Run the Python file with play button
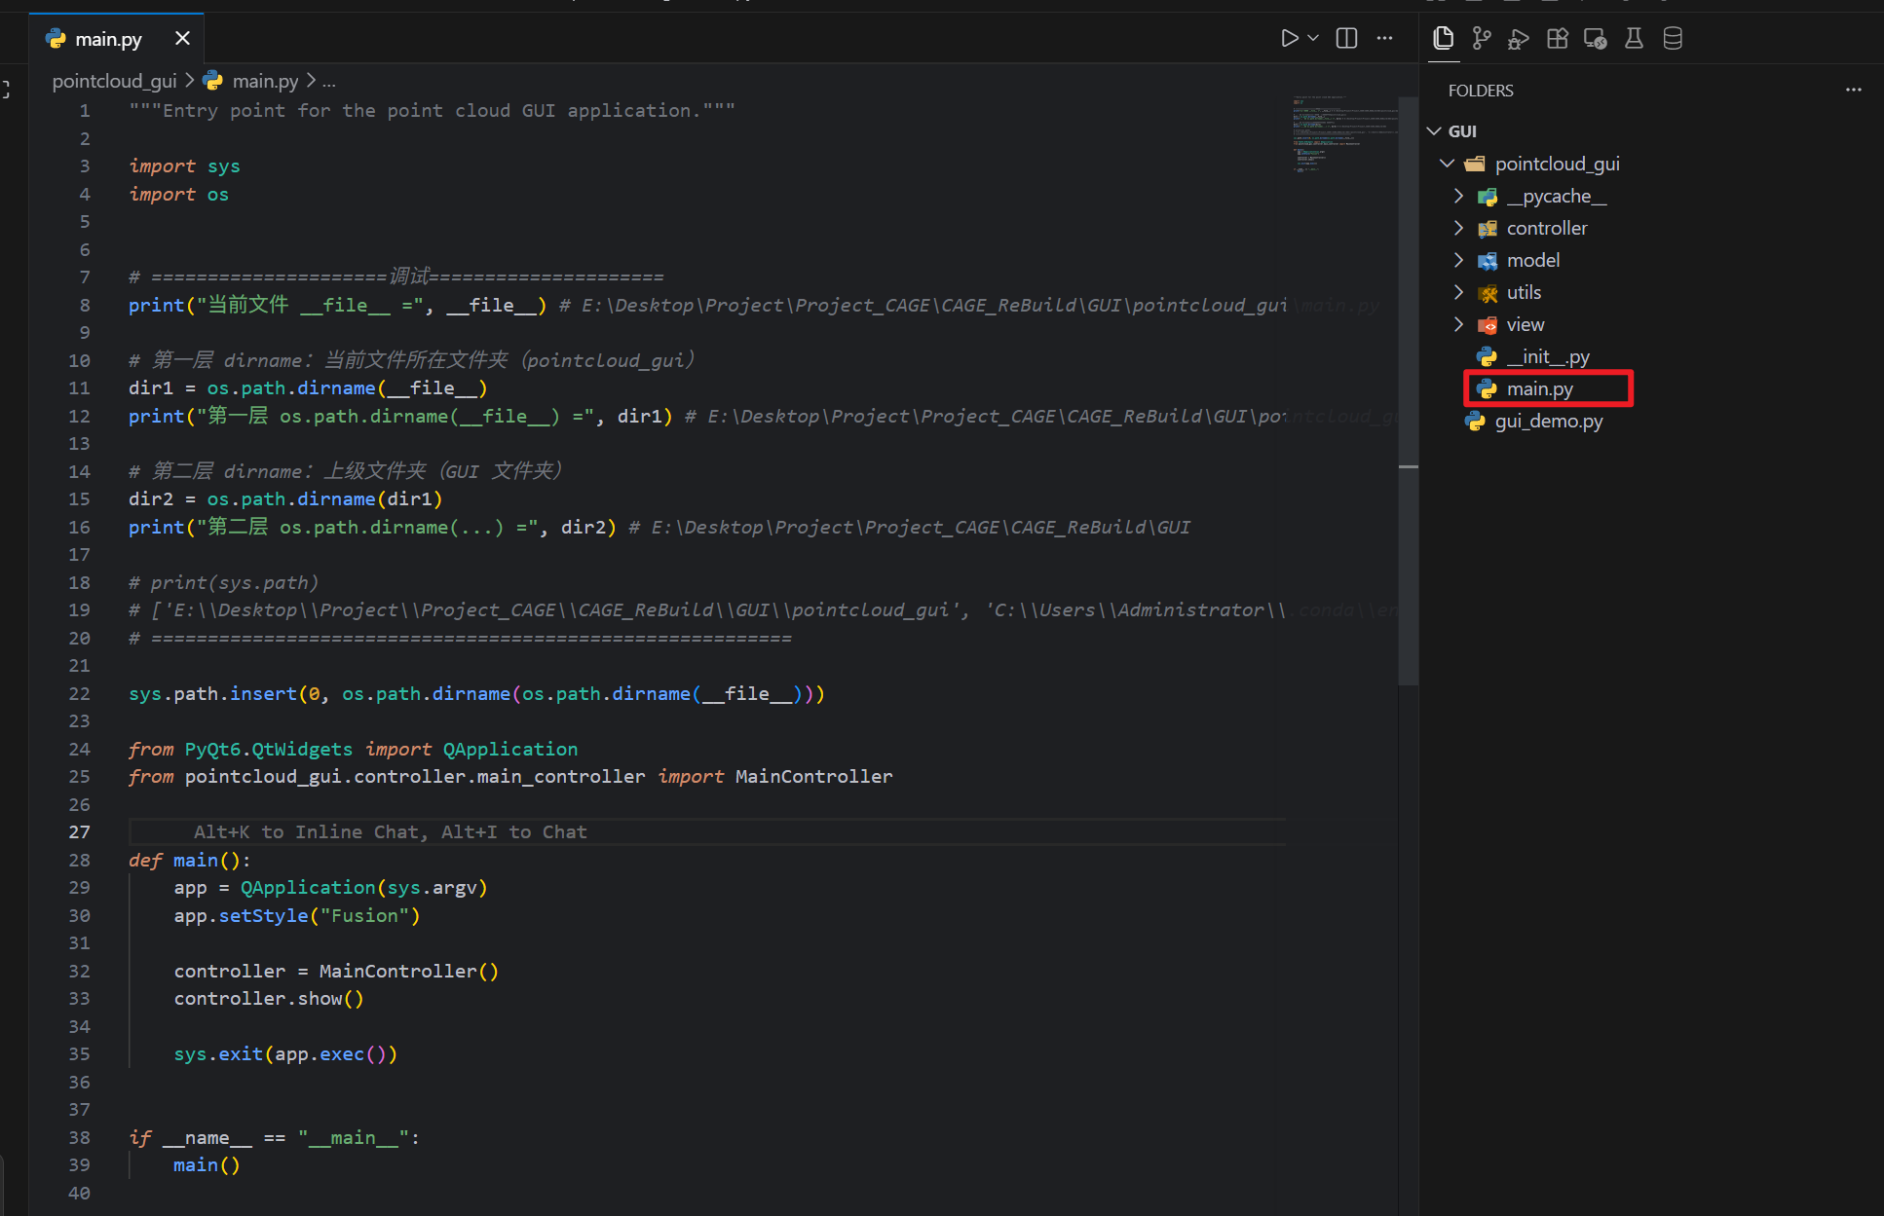Image resolution: width=1884 pixels, height=1216 pixels. (x=1289, y=38)
